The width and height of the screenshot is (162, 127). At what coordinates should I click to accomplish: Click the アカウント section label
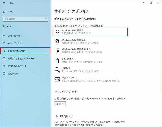pyautogui.click(x=7, y=27)
